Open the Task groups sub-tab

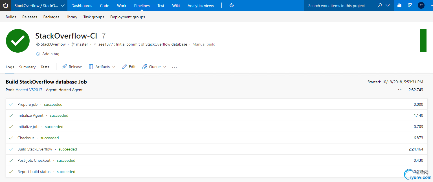click(x=94, y=17)
